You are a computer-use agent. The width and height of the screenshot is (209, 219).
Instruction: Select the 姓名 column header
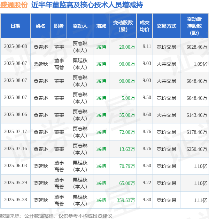pyautogui.click(x=41, y=26)
